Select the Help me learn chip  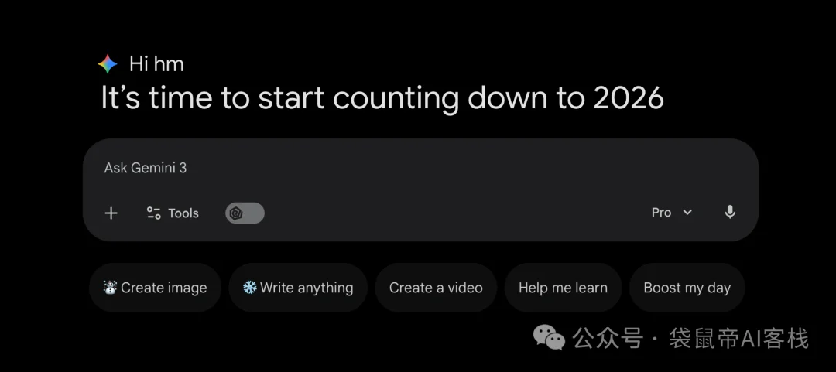(563, 288)
